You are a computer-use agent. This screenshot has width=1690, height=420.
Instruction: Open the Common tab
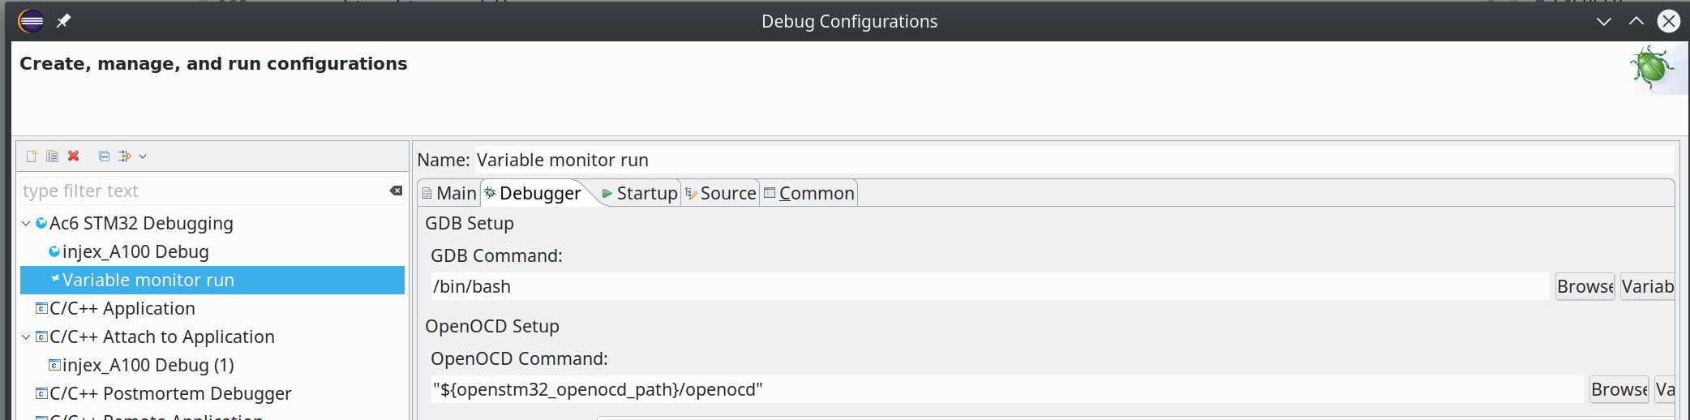point(809,194)
